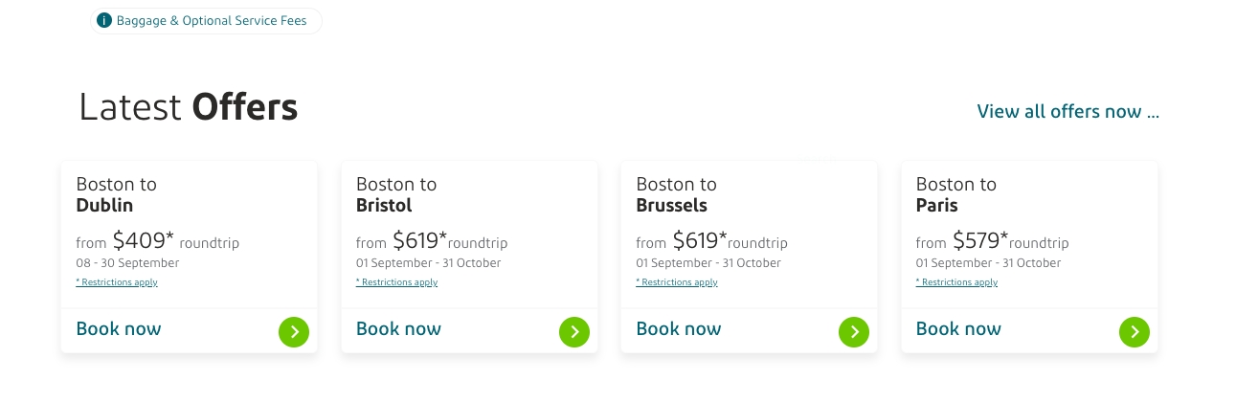Open Restrictions apply on Brussels offer
1236x403 pixels.
point(677,282)
